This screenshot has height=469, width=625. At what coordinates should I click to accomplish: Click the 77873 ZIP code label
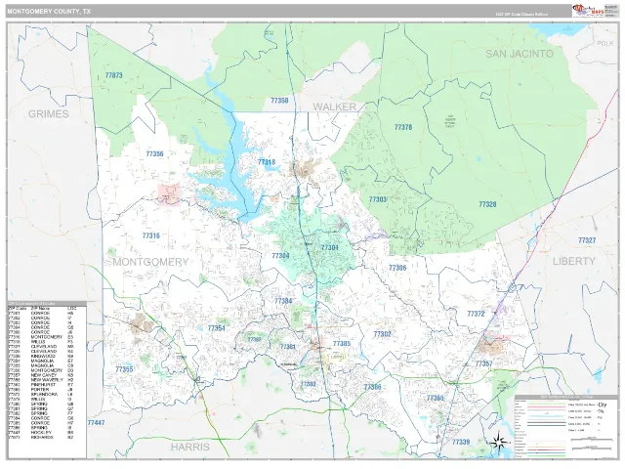[114, 75]
